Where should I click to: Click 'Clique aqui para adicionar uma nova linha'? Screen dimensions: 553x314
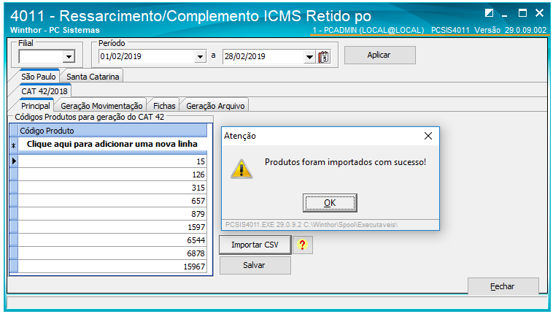point(112,144)
